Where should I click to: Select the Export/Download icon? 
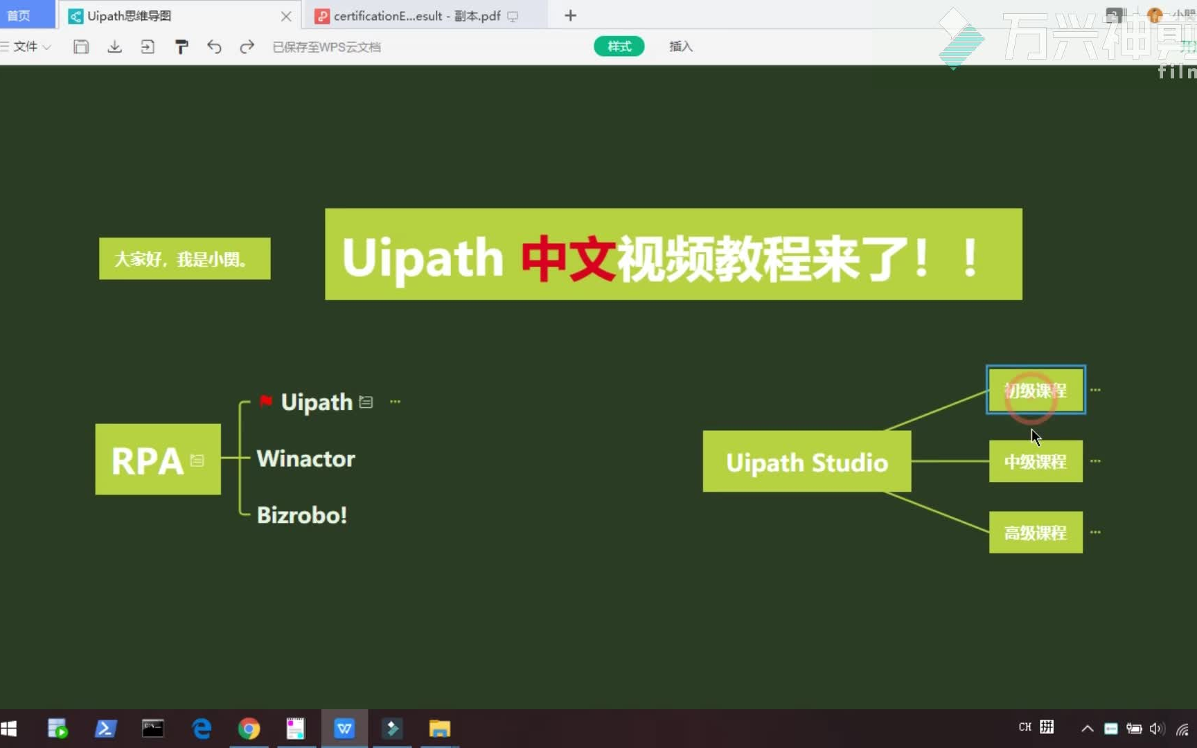click(x=114, y=46)
